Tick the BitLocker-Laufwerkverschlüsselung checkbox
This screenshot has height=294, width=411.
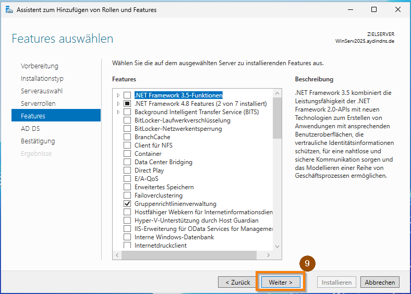click(127, 120)
